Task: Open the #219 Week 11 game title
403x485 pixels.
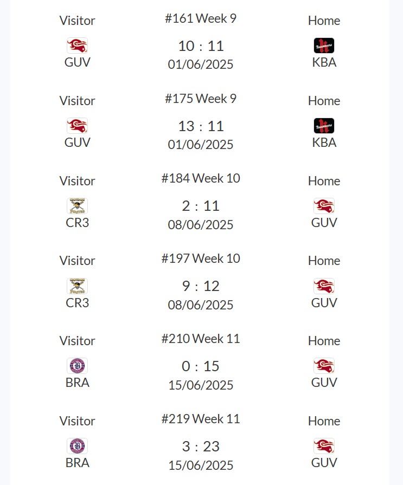Action: click(201, 419)
